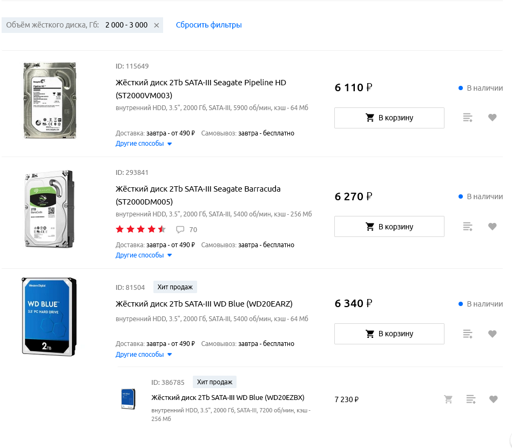Viewport: 512px width, 448px height.
Task: Click WD20EARZ specs line with 5400 об/мин
Action: [x=212, y=319]
